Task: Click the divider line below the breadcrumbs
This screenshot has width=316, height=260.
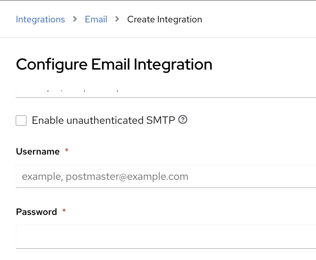Action: pos(158,37)
